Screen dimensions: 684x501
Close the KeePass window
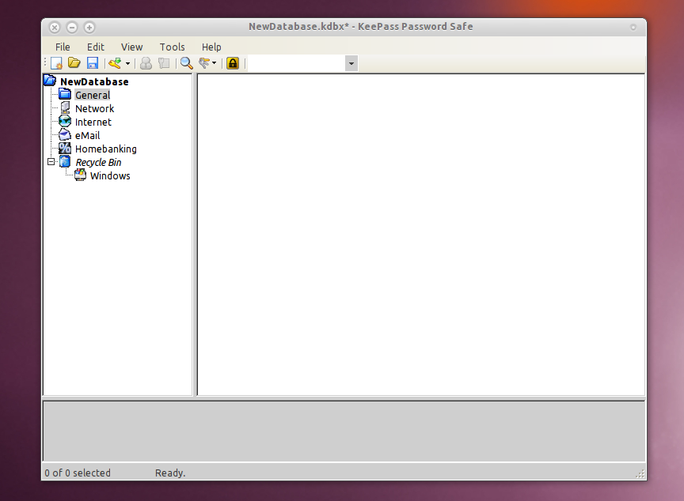coord(55,28)
